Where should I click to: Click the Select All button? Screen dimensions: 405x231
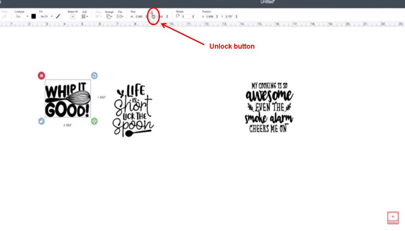click(73, 16)
